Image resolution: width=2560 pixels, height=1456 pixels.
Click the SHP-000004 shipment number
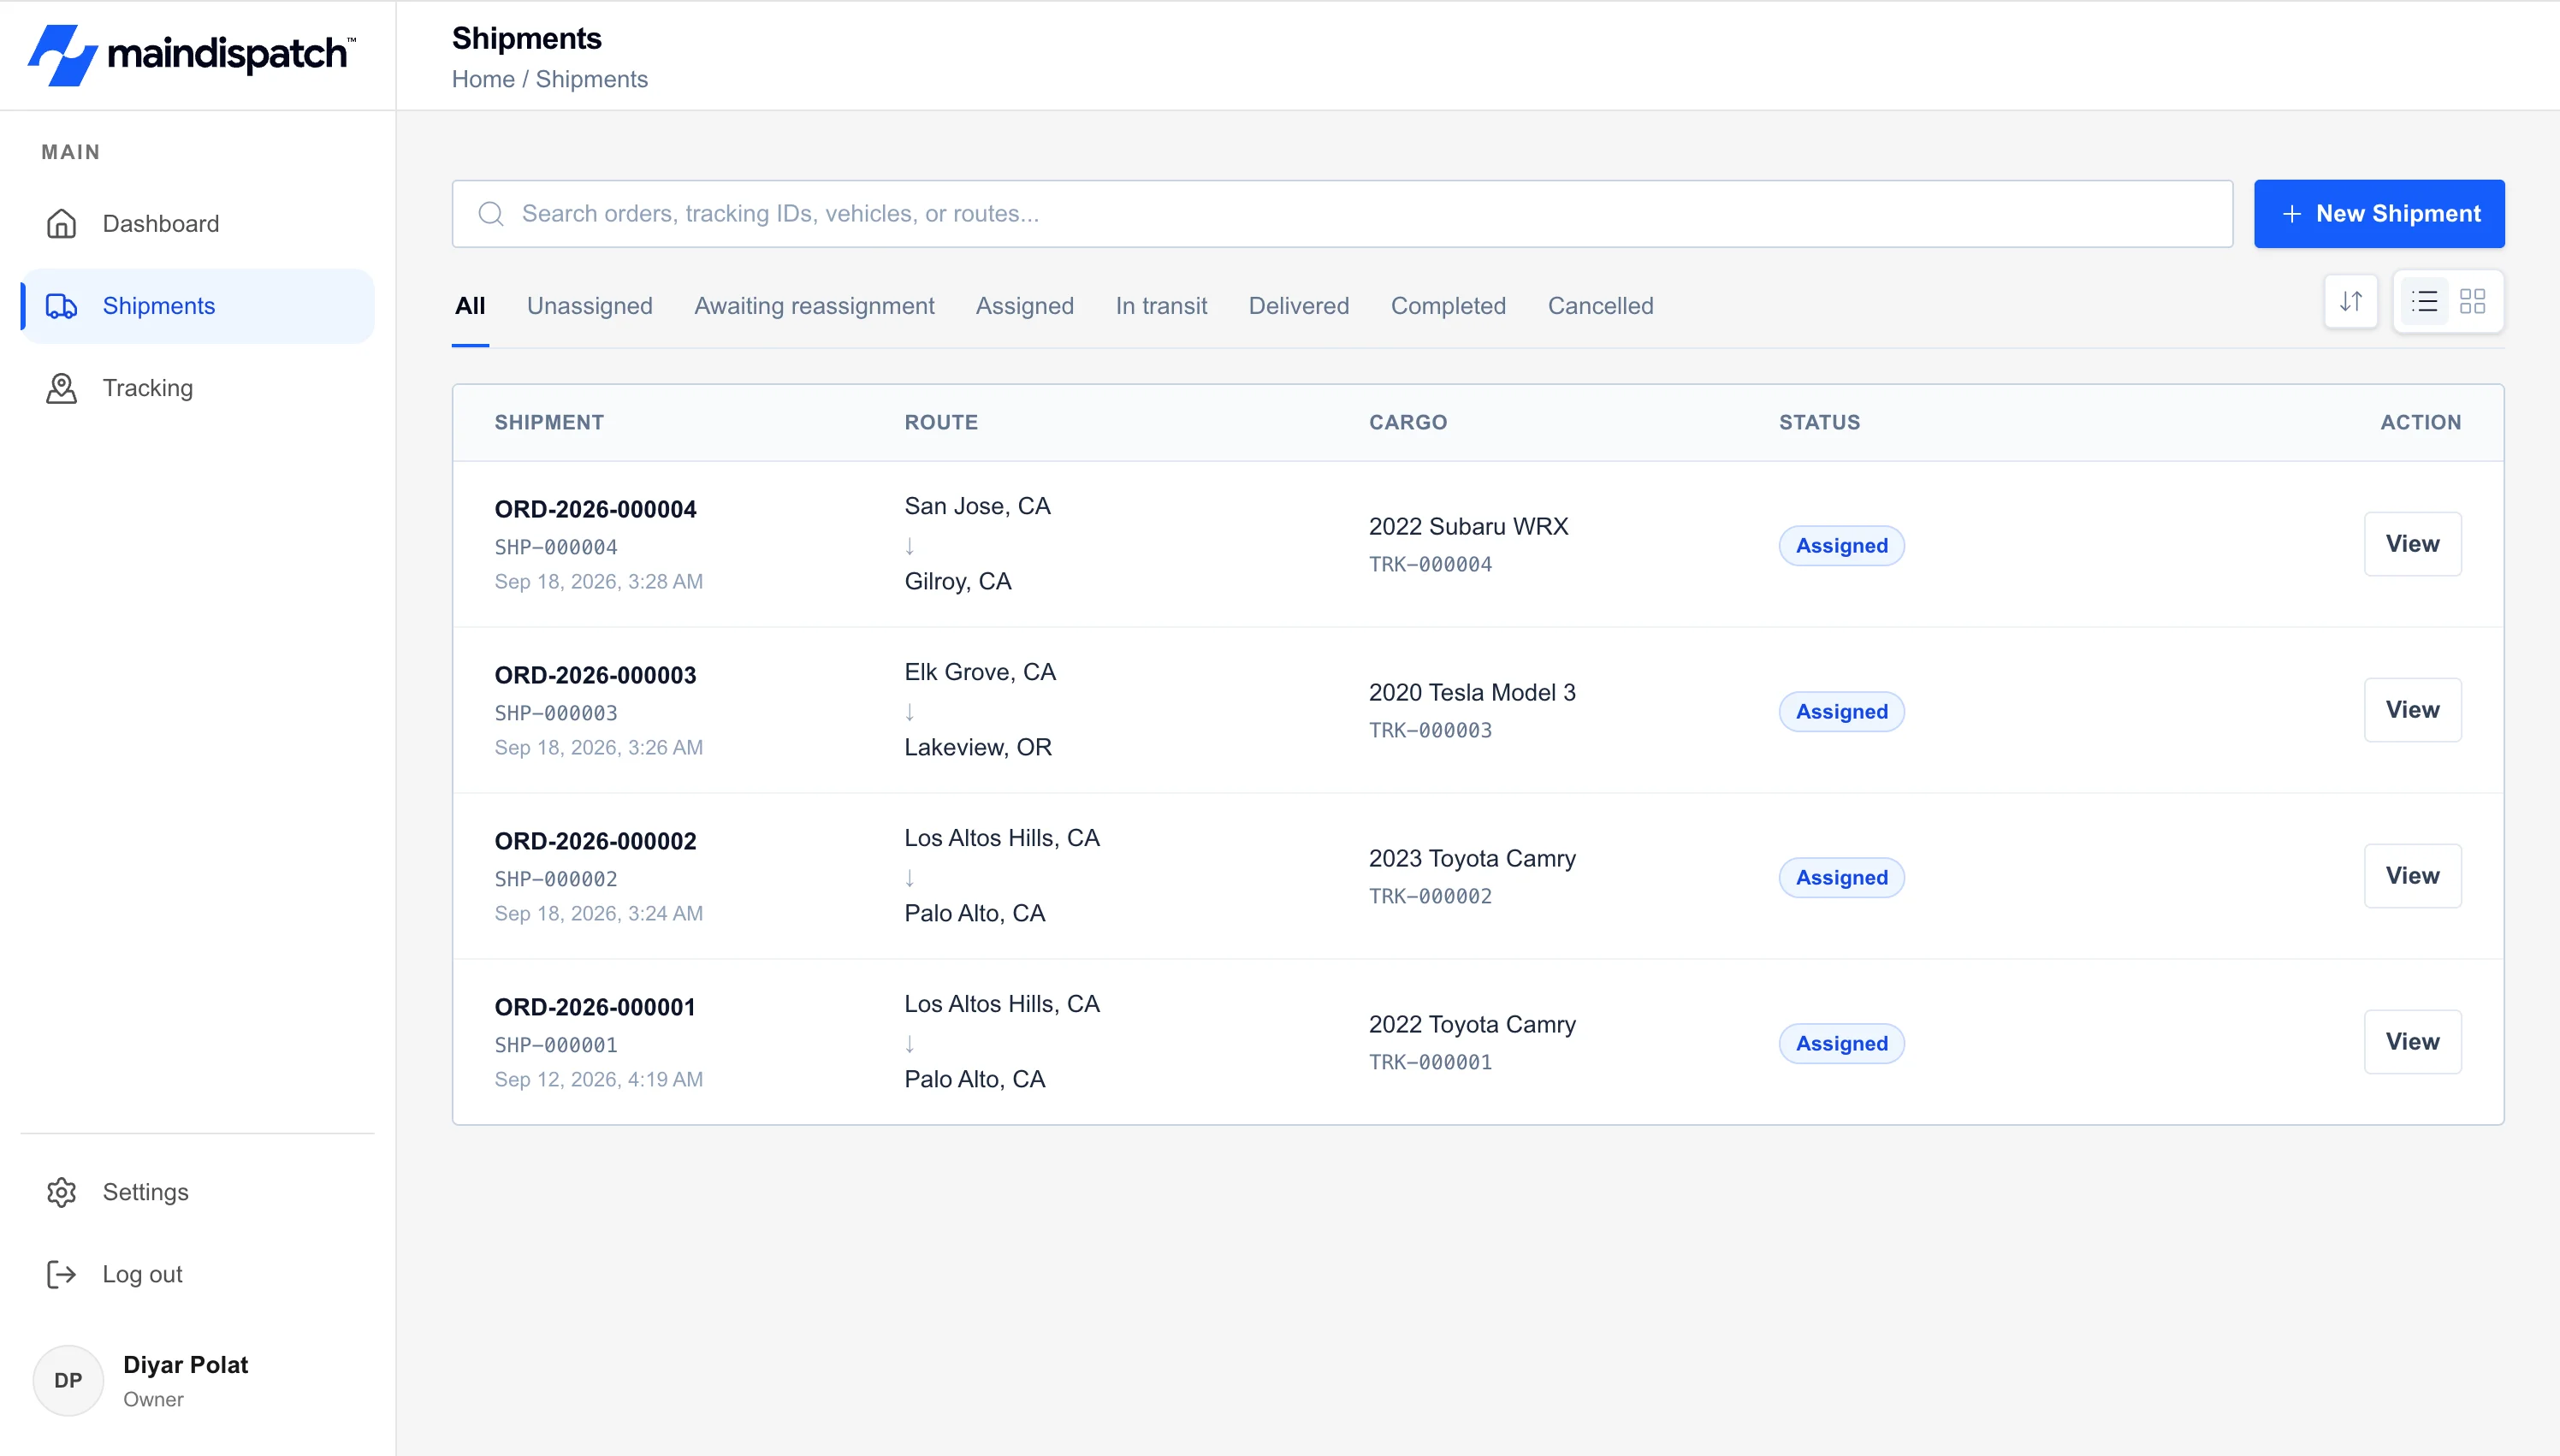[x=556, y=547]
